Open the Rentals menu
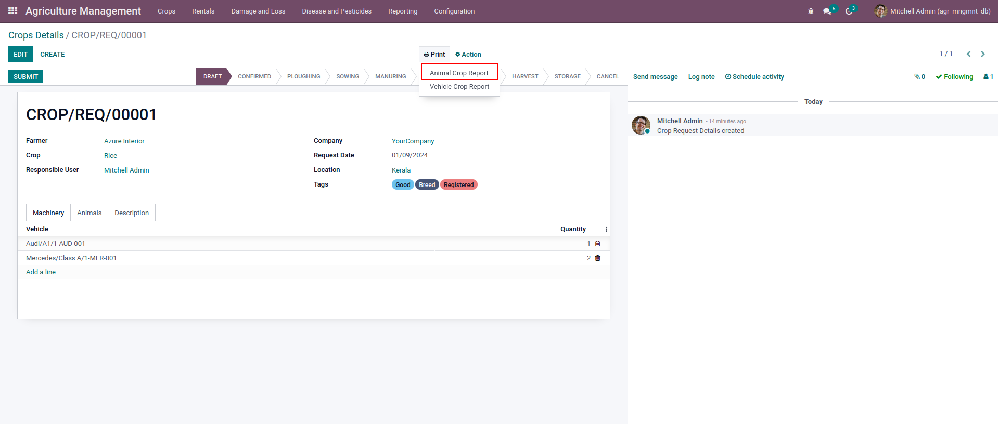The image size is (998, 424). click(x=203, y=11)
